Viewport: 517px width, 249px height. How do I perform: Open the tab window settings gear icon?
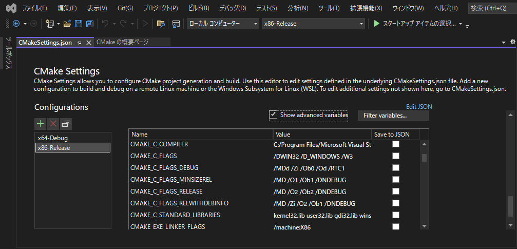click(512, 42)
